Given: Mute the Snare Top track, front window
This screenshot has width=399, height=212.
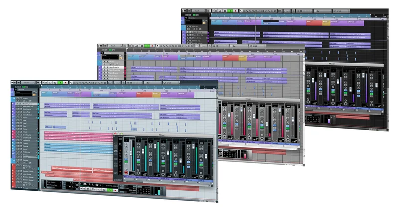Looking at the screenshot, I should pos(18,112).
